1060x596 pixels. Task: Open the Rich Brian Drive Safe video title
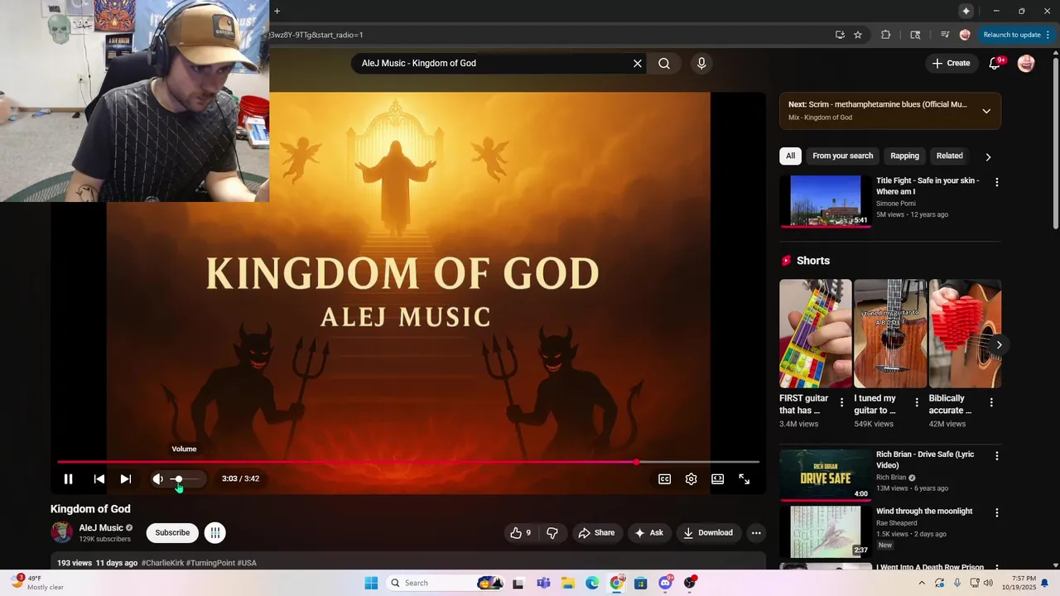click(925, 459)
